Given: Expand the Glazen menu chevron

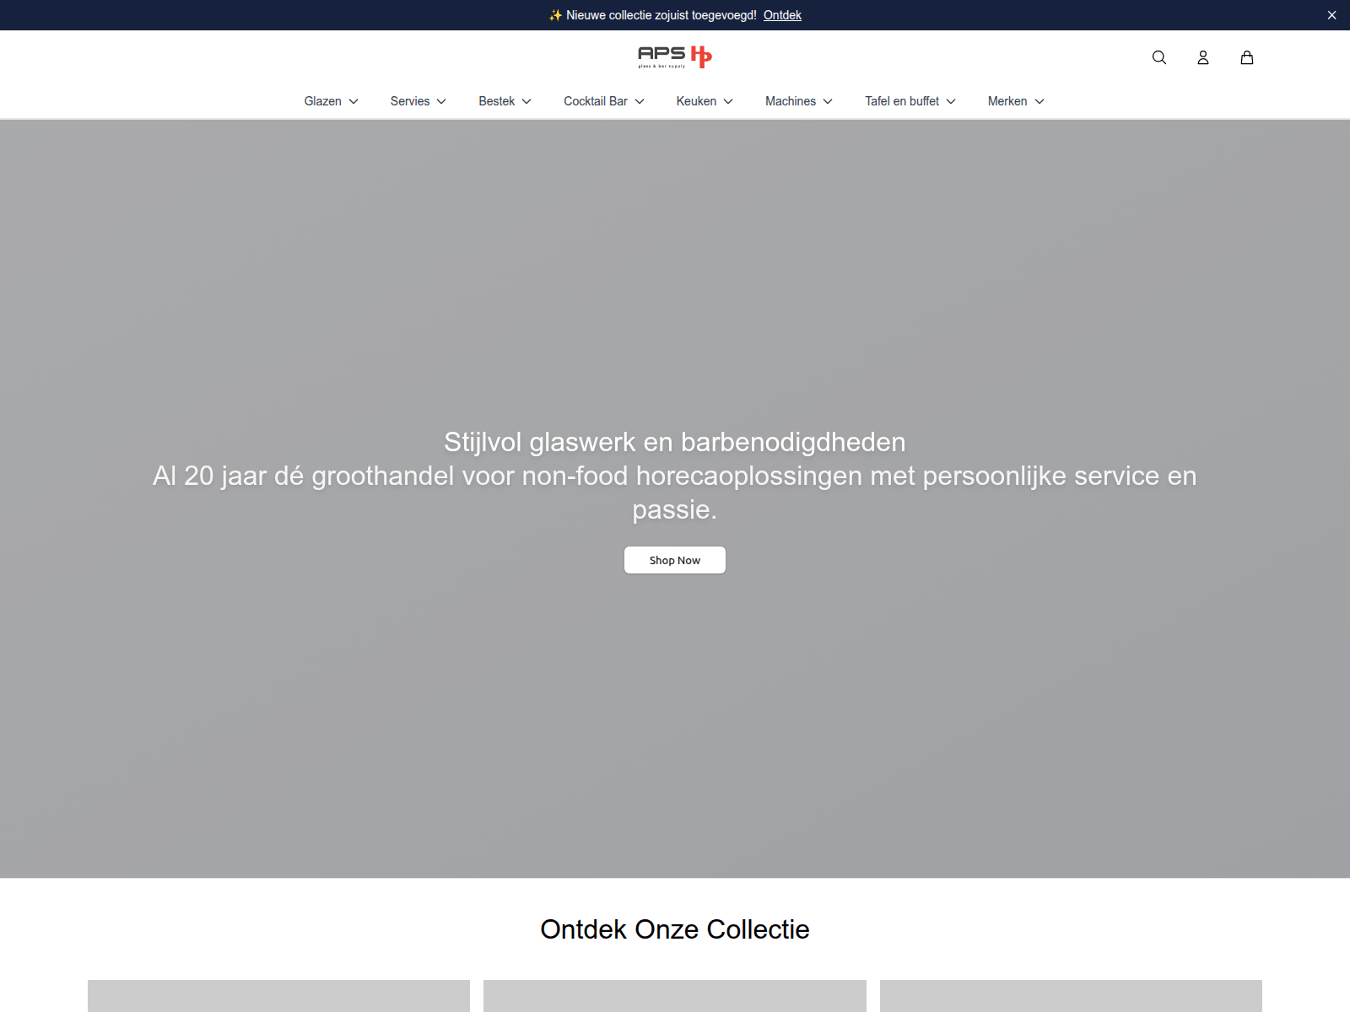Looking at the screenshot, I should point(354,101).
